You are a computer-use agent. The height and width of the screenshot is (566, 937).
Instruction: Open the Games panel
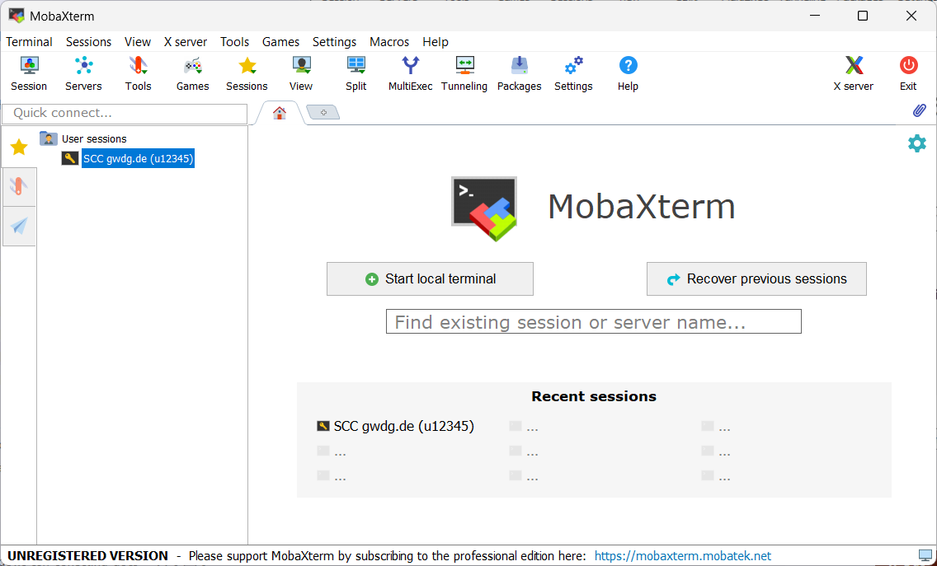(x=191, y=73)
